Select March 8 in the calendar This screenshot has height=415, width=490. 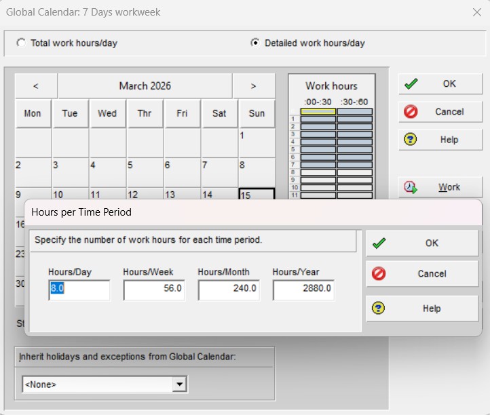(x=257, y=172)
